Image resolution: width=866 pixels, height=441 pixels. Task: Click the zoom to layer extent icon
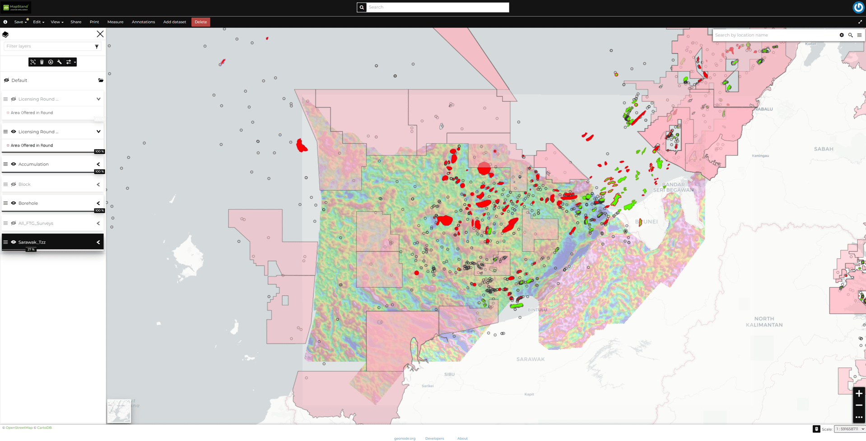33,62
